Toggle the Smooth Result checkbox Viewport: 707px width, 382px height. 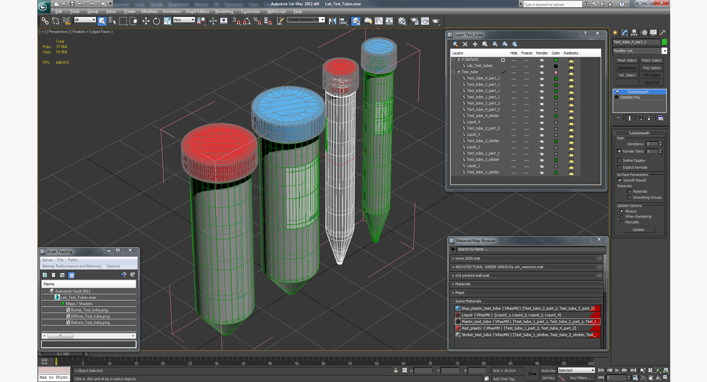coord(620,180)
